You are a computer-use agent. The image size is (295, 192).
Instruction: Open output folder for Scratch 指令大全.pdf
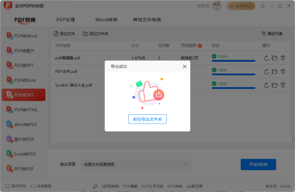pyautogui.click(x=275, y=85)
